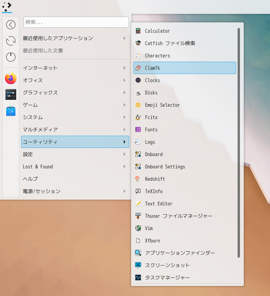This screenshot has height=296, width=270.
Task: Select the ユーティリティ menu category
Action: [x=75, y=142]
